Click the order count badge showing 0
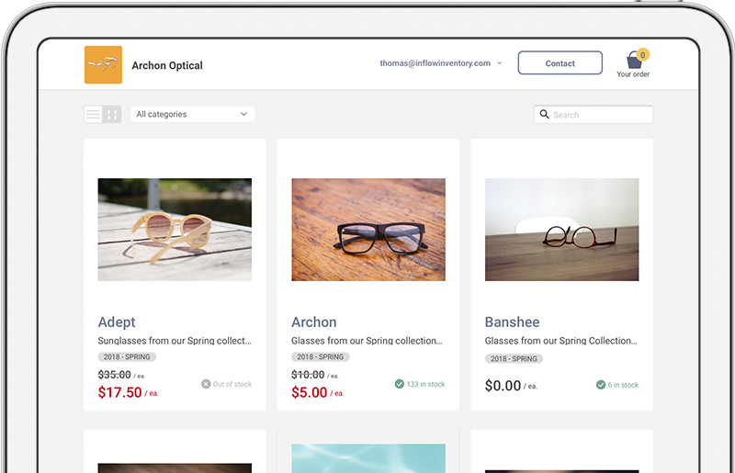The height and width of the screenshot is (473, 735). coord(642,55)
